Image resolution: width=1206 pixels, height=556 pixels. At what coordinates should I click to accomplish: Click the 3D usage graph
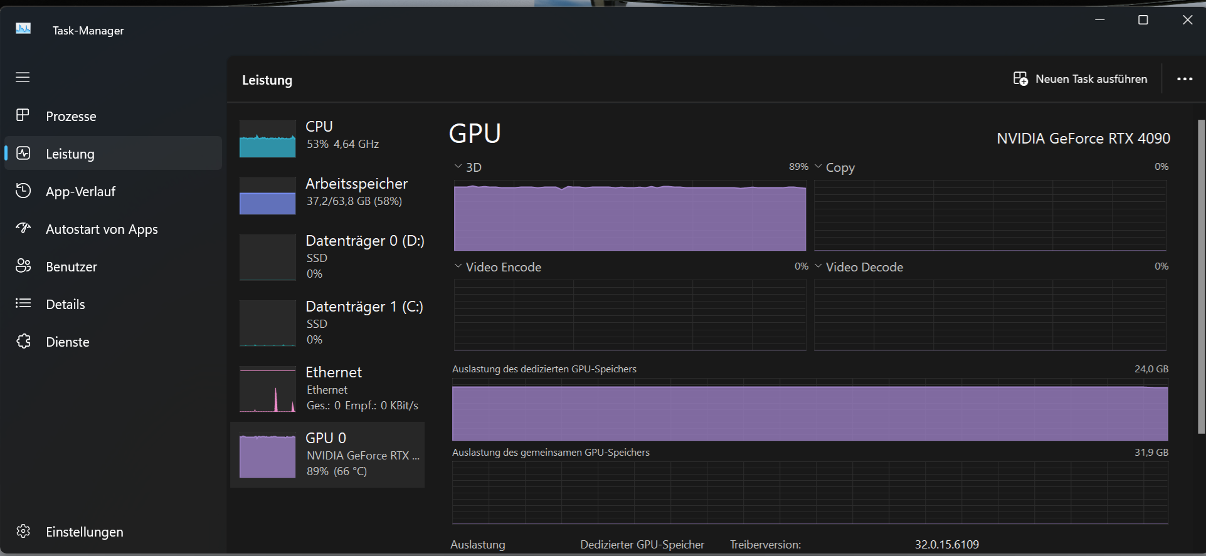pos(630,216)
